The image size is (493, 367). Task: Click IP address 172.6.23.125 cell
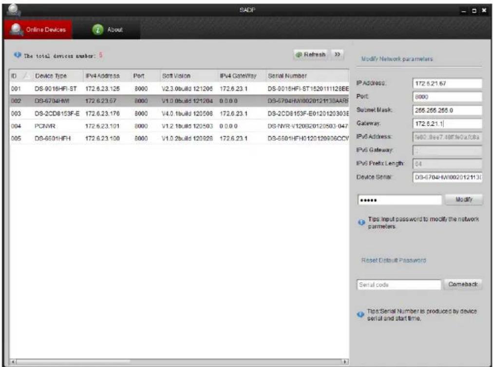[102, 89]
